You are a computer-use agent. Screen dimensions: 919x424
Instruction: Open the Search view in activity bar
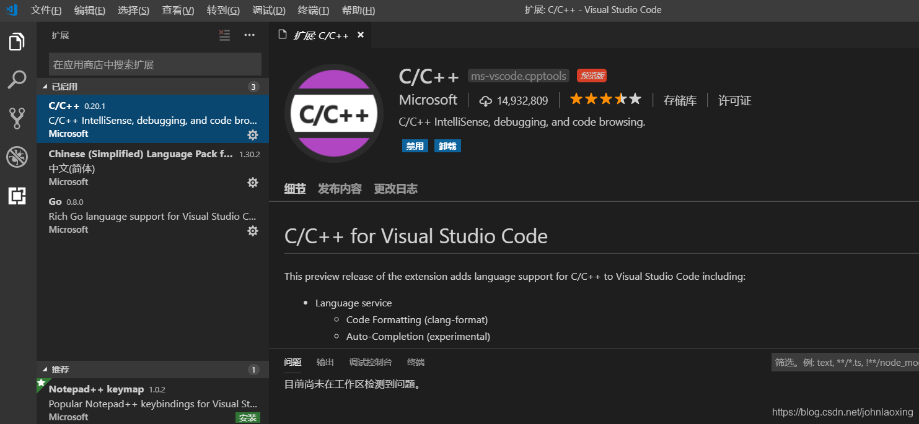tap(17, 79)
